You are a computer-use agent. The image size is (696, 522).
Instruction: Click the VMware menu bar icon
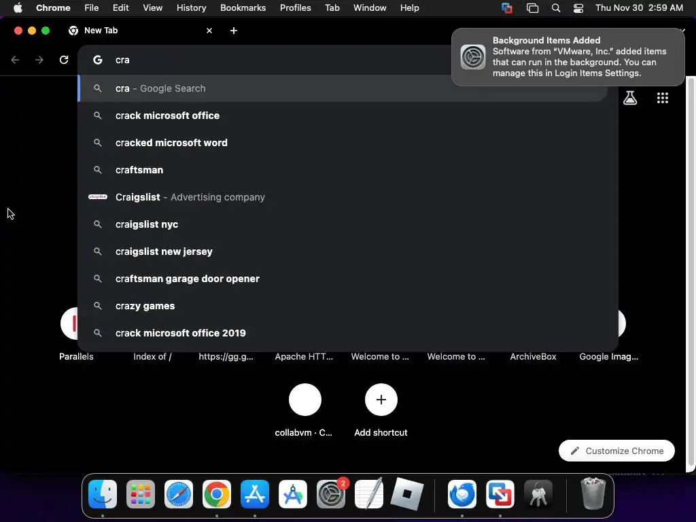click(506, 8)
